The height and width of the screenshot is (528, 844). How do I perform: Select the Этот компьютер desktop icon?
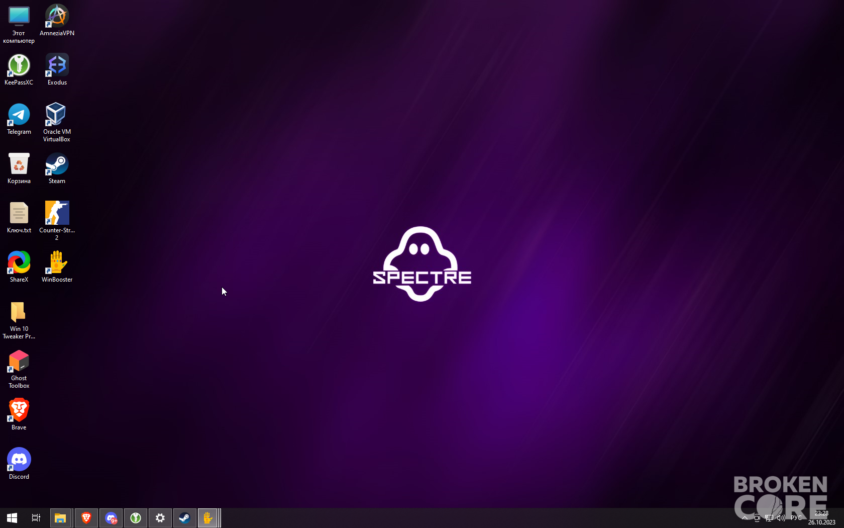19,24
